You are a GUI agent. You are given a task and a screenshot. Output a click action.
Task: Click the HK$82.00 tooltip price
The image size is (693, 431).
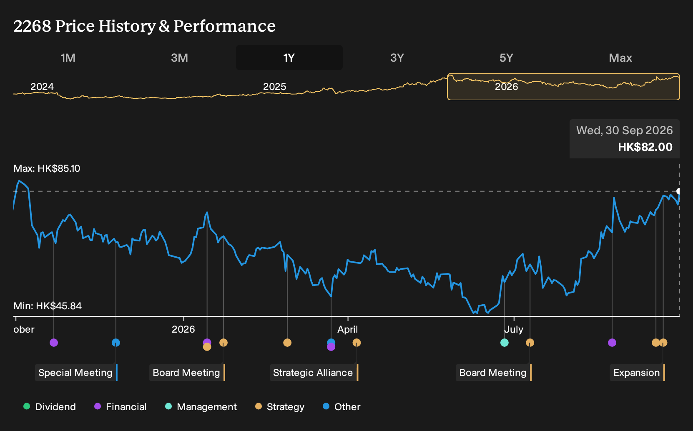click(x=645, y=147)
